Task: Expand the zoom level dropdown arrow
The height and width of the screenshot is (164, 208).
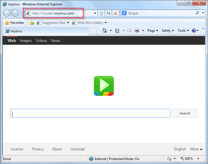Action: click(x=198, y=158)
